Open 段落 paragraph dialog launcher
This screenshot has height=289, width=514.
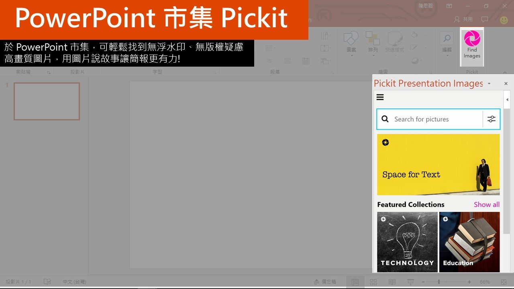(332, 72)
